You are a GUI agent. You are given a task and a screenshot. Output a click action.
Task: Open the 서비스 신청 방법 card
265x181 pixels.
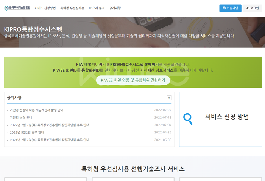pyautogui.click(x=221, y=119)
